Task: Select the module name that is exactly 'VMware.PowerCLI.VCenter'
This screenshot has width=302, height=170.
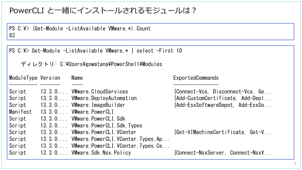Action: point(104,132)
